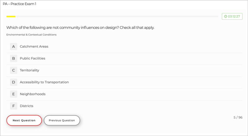Return to the Previous Question
Image resolution: width=248 pixels, height=136 pixels.
click(62, 120)
